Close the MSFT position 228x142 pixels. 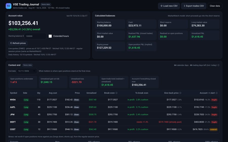tap(76, 122)
